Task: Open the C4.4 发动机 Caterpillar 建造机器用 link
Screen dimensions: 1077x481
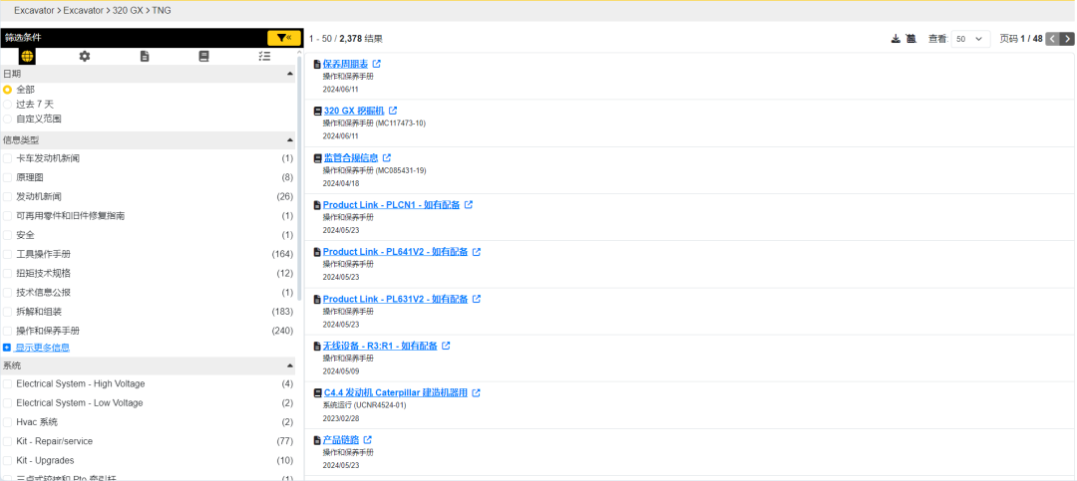Action: click(396, 393)
